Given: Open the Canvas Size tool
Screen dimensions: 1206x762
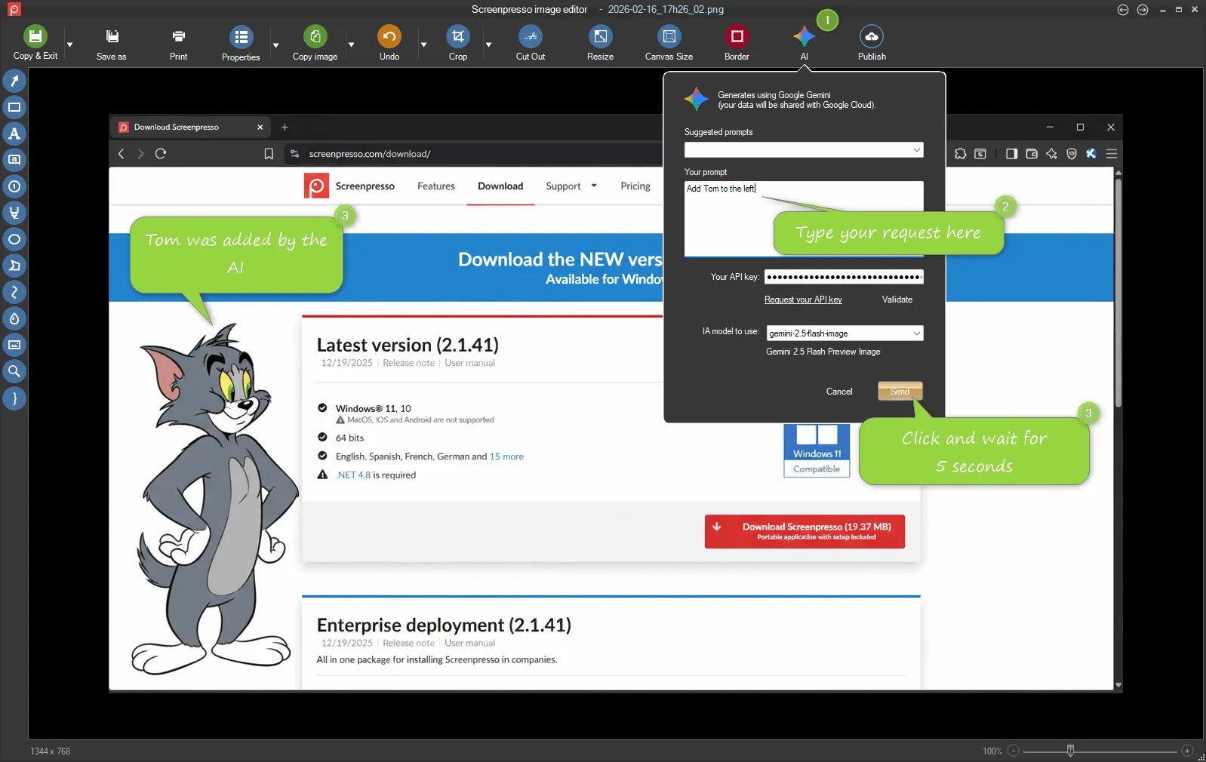Looking at the screenshot, I should 669,37.
